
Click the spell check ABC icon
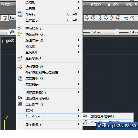click(20, 28)
